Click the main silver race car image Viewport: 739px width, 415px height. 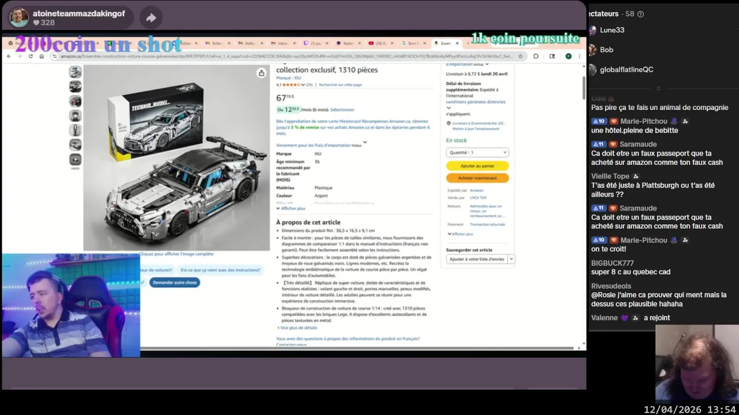(177, 158)
